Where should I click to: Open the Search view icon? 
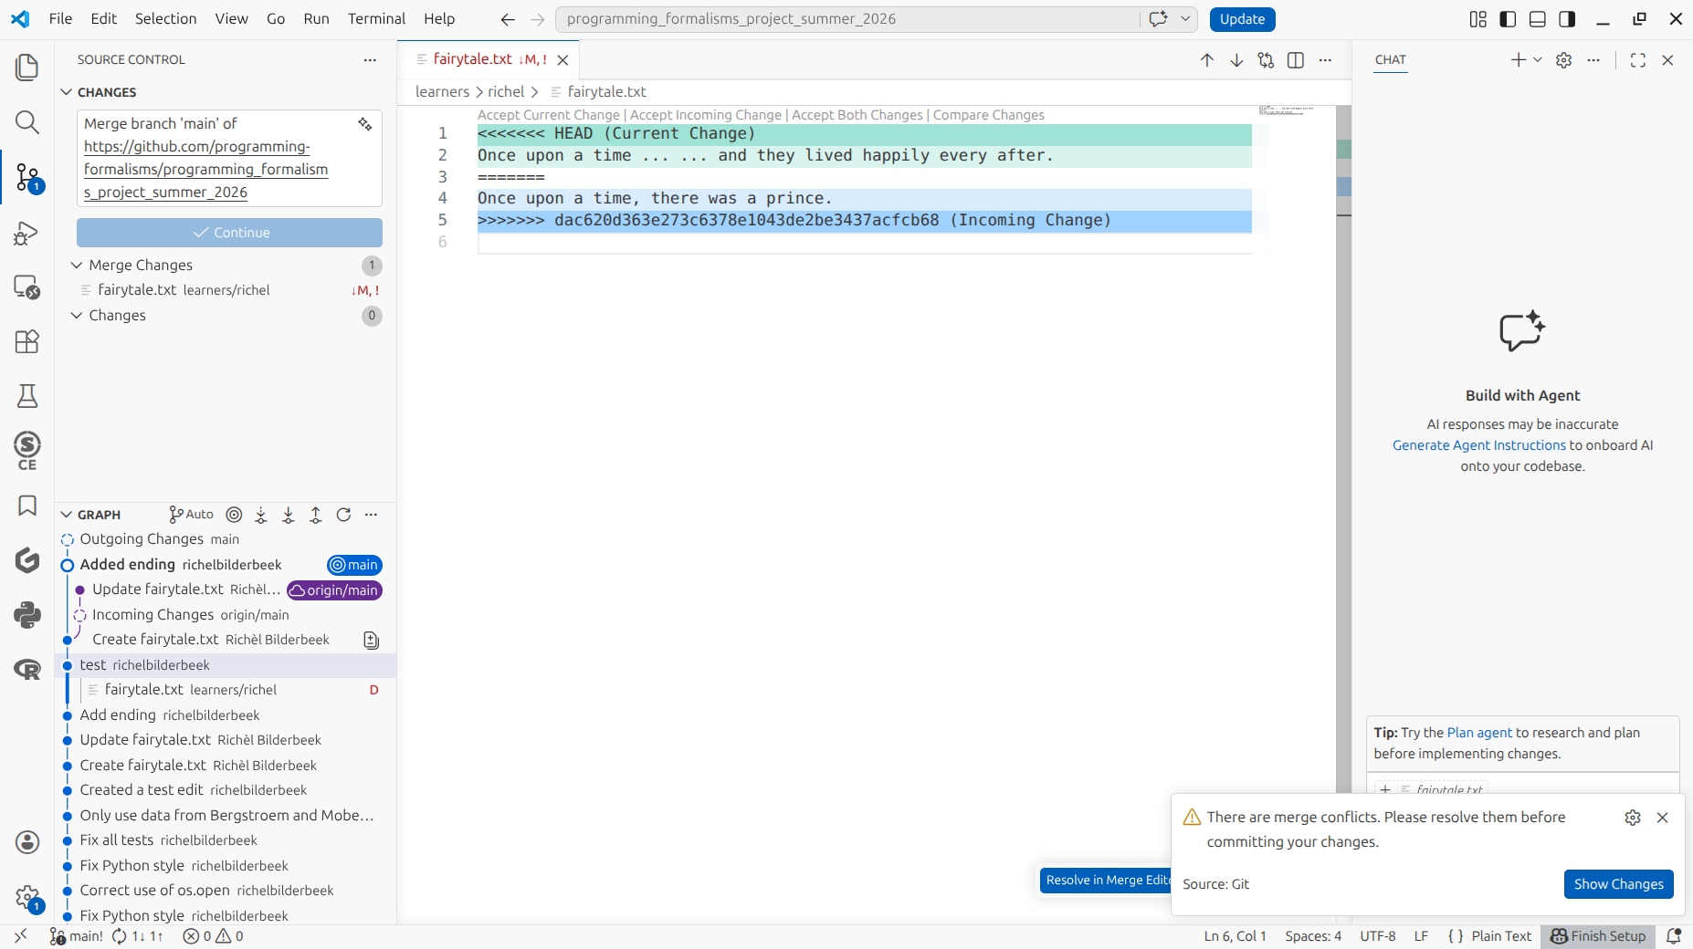coord(27,122)
